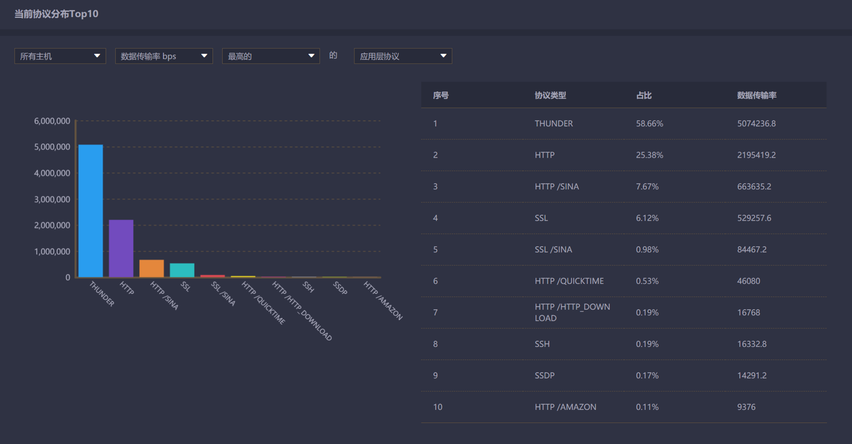Select the 2195419.2 rate value
Screen dimensions: 852x444
(757, 155)
